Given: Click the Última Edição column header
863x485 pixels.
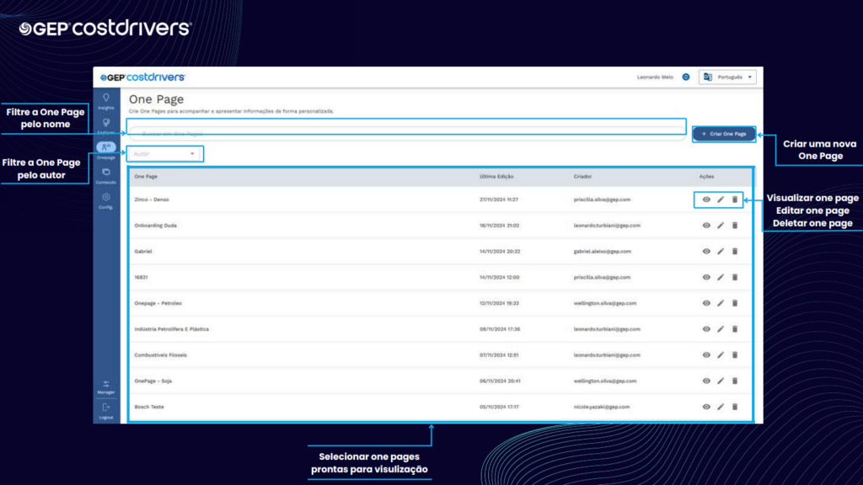Looking at the screenshot, I should coord(496,177).
